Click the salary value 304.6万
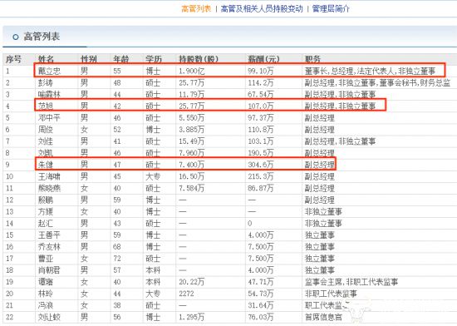 point(261,165)
